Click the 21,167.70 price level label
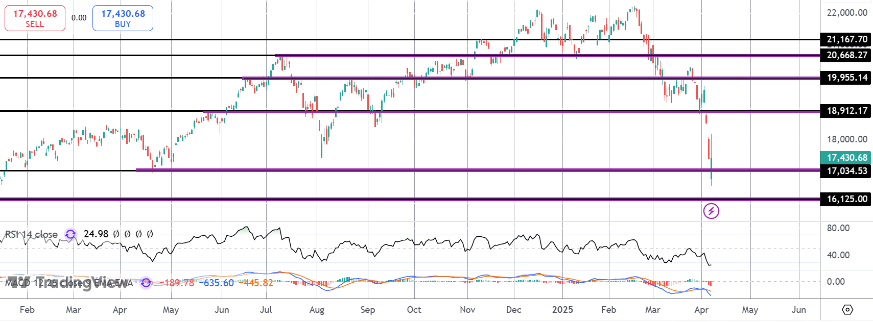 coord(846,39)
